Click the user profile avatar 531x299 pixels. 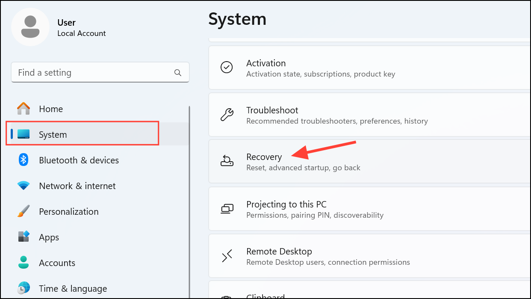[30, 27]
